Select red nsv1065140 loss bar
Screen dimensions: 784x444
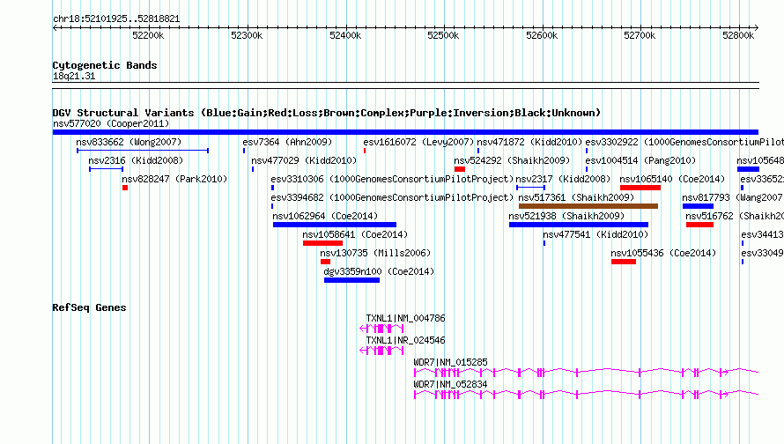(x=640, y=188)
